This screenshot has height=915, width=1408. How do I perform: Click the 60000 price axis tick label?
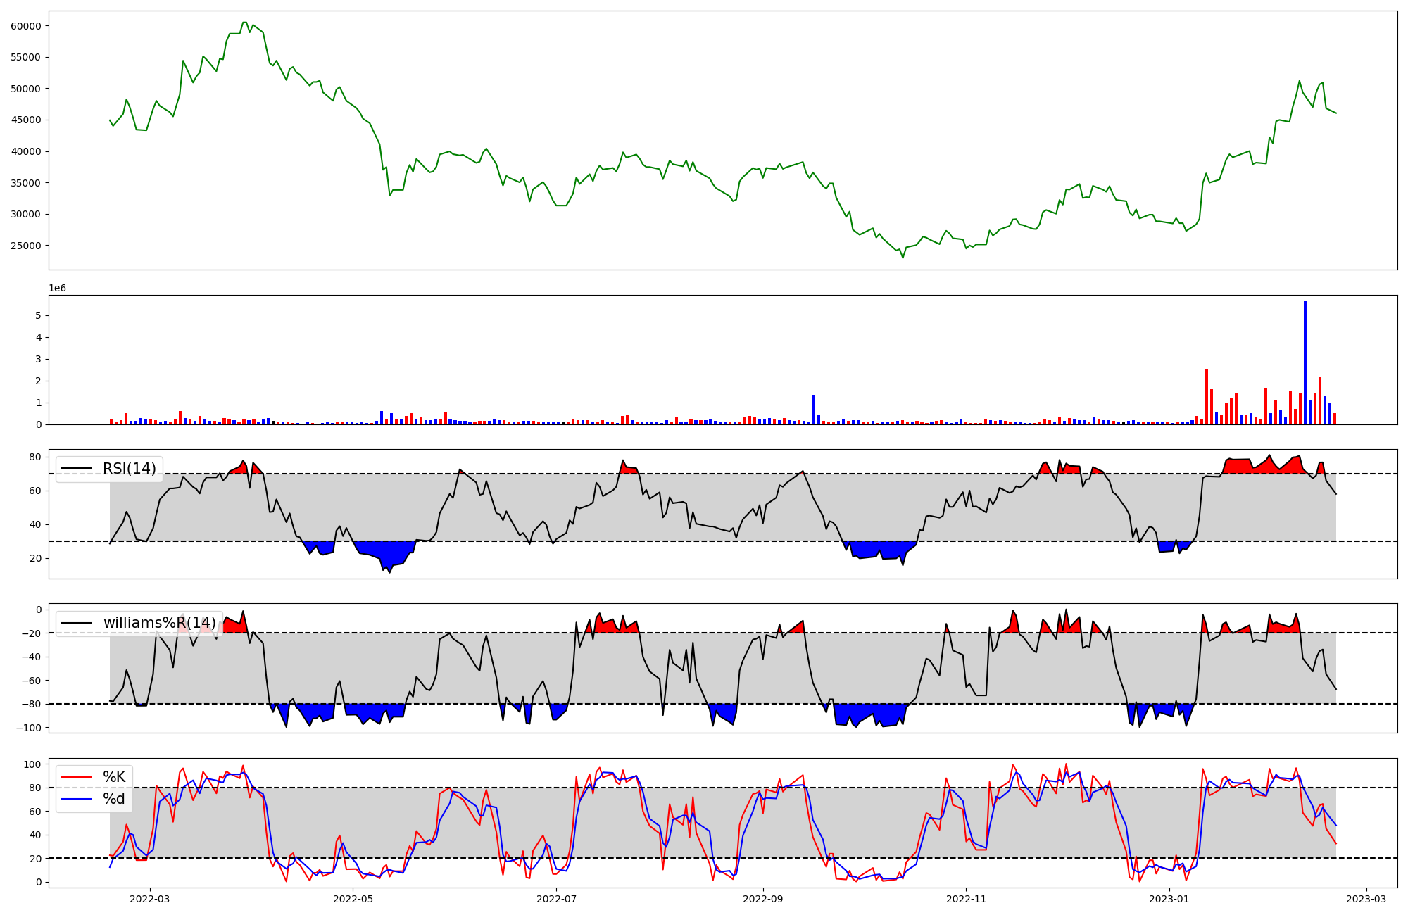[26, 26]
